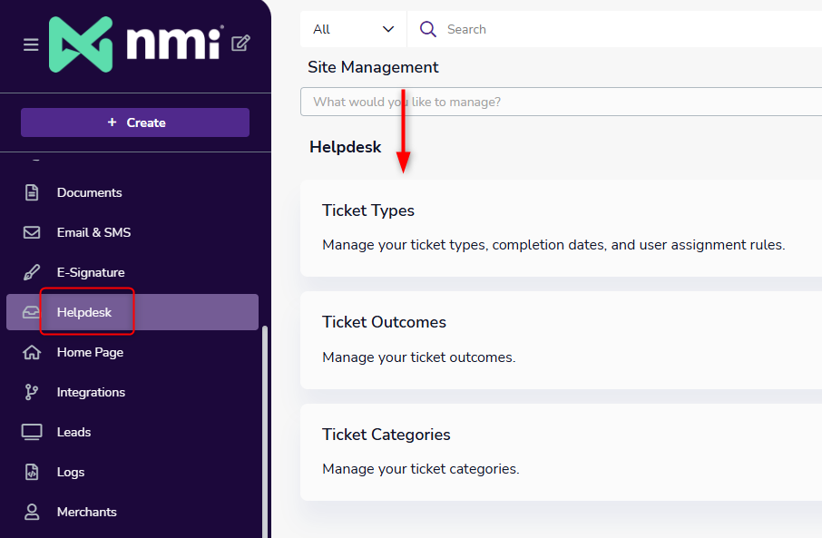Click the Logs code file icon
This screenshot has width=822, height=538.
click(x=32, y=472)
